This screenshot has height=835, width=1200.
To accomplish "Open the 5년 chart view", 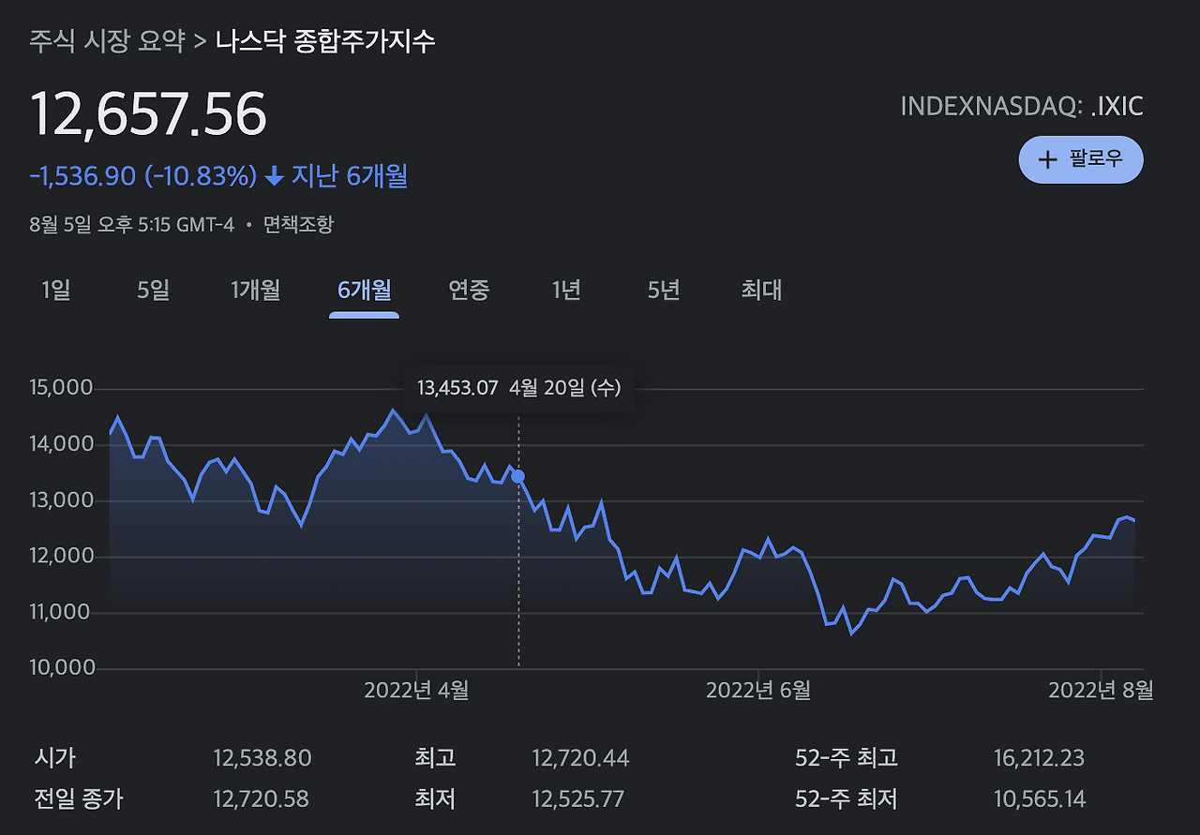I will point(661,291).
